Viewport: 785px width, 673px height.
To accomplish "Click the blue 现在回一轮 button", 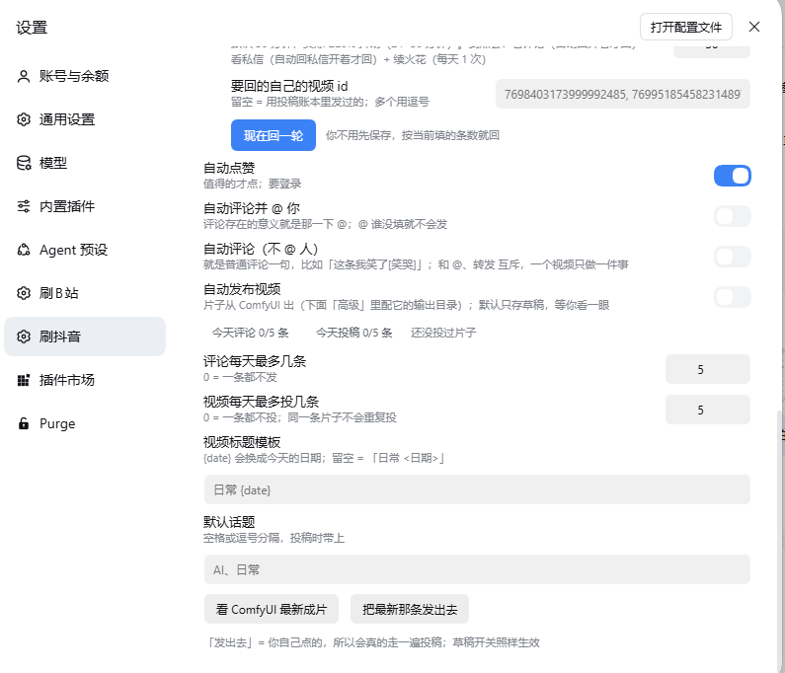I will pyautogui.click(x=274, y=135).
